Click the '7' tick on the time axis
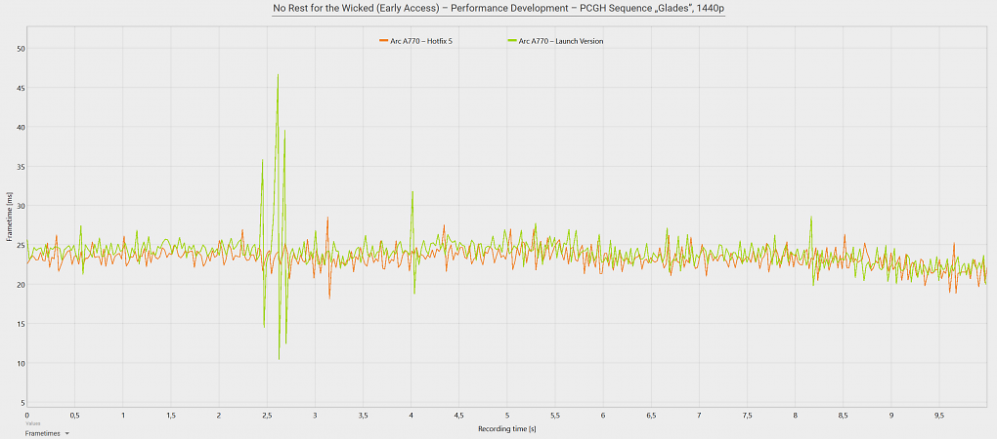997x439 pixels. click(x=699, y=415)
